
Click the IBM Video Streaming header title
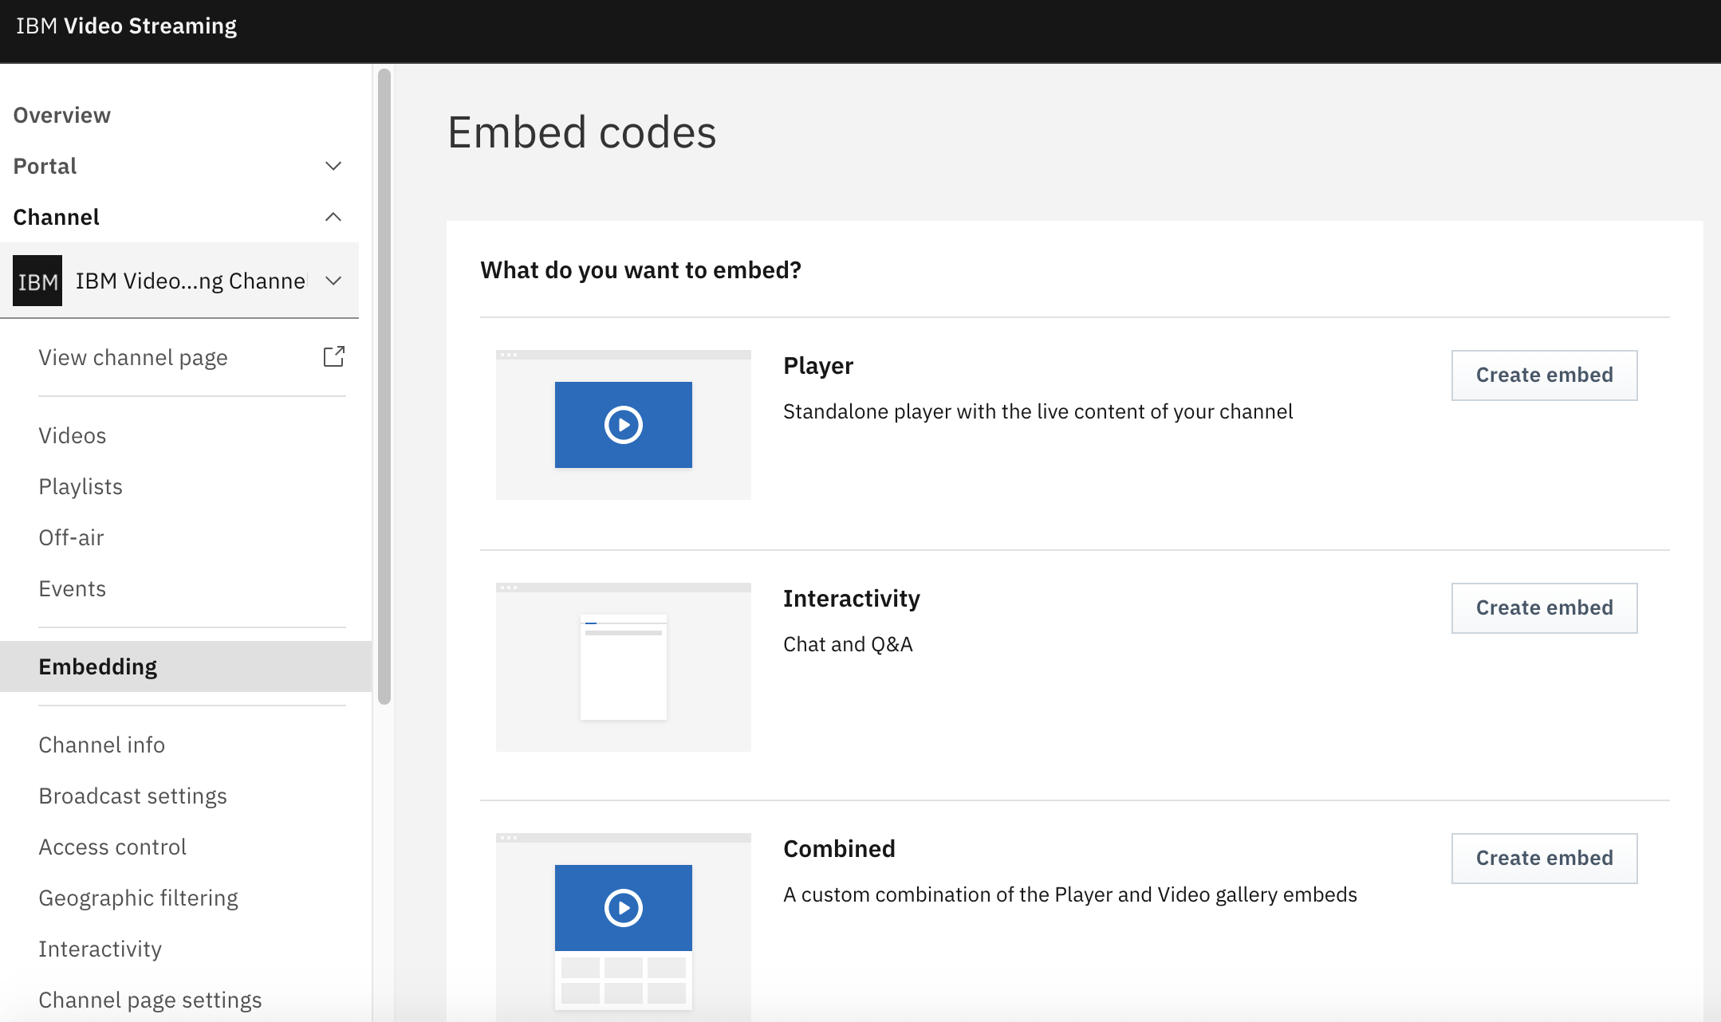(126, 26)
